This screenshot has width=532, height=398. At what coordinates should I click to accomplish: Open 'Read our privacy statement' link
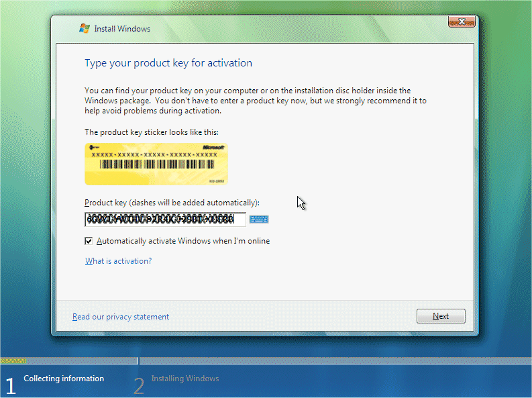point(121,317)
